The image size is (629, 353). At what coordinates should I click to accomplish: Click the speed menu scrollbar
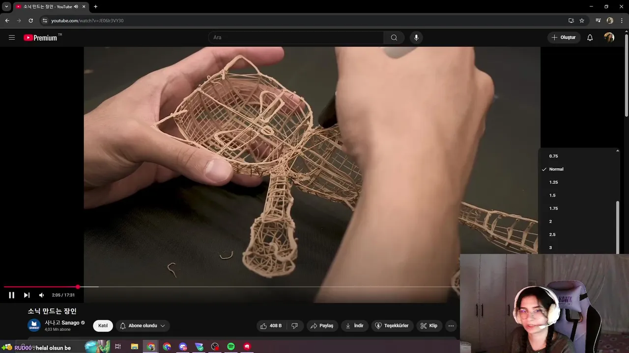tap(618, 227)
